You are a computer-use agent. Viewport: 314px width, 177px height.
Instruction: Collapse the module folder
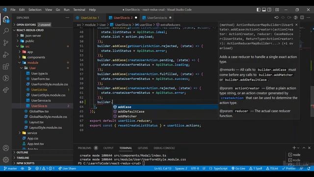43,62
